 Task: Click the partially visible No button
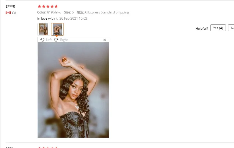coord(231,28)
